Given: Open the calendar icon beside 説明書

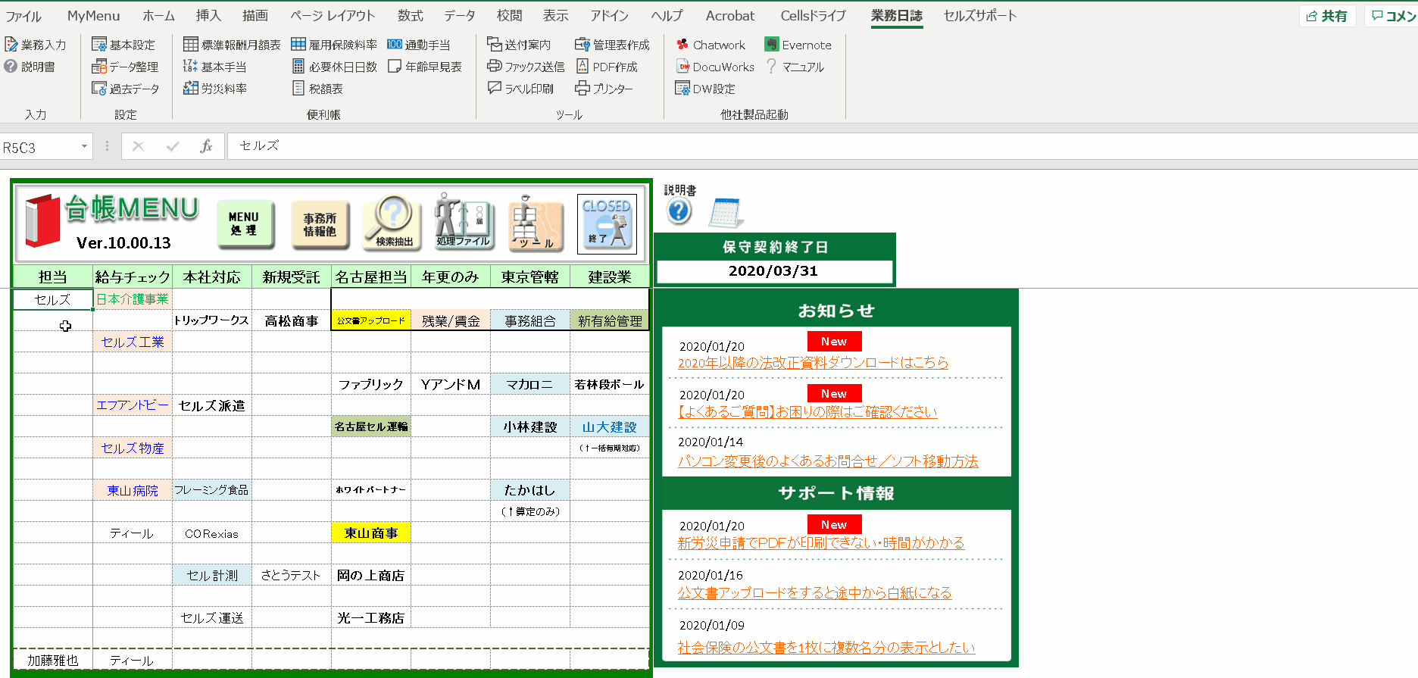Looking at the screenshot, I should tap(726, 212).
